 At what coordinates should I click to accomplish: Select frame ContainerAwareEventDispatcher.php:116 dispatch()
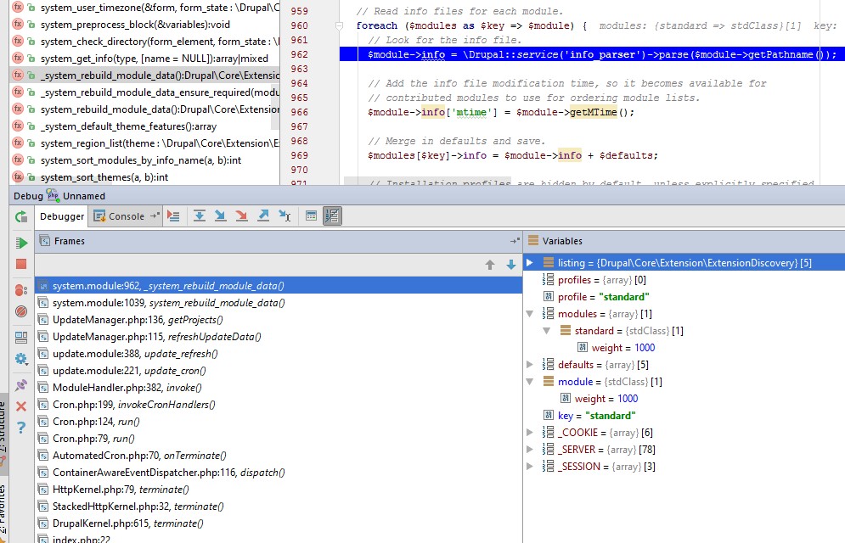click(279, 473)
